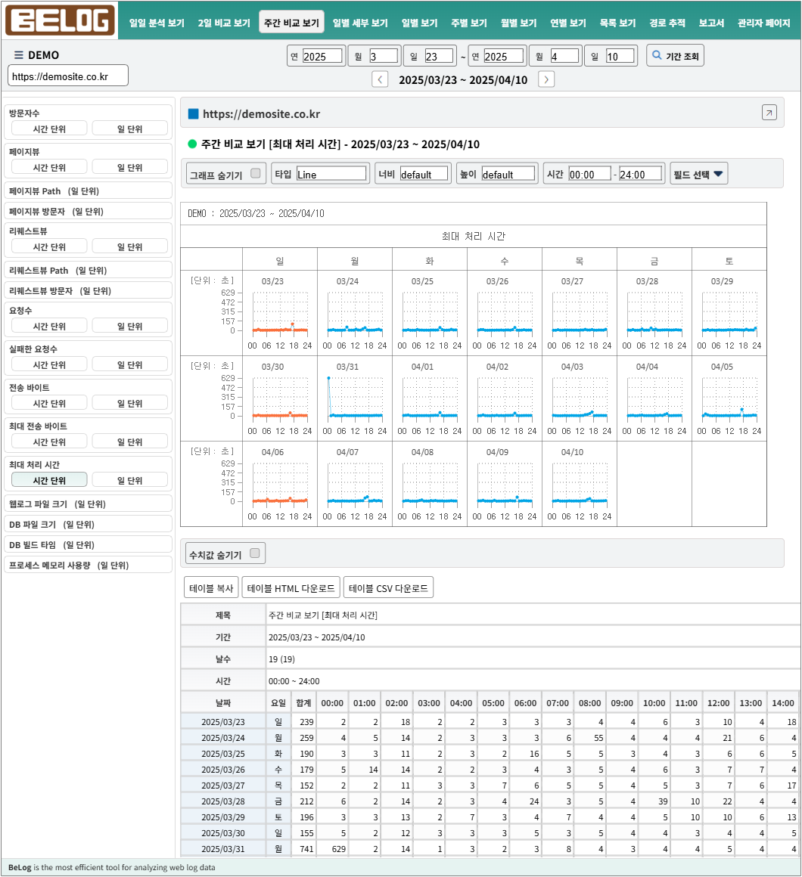
Task: Click the 04/05 chart thumbnail
Action: pyautogui.click(x=729, y=398)
